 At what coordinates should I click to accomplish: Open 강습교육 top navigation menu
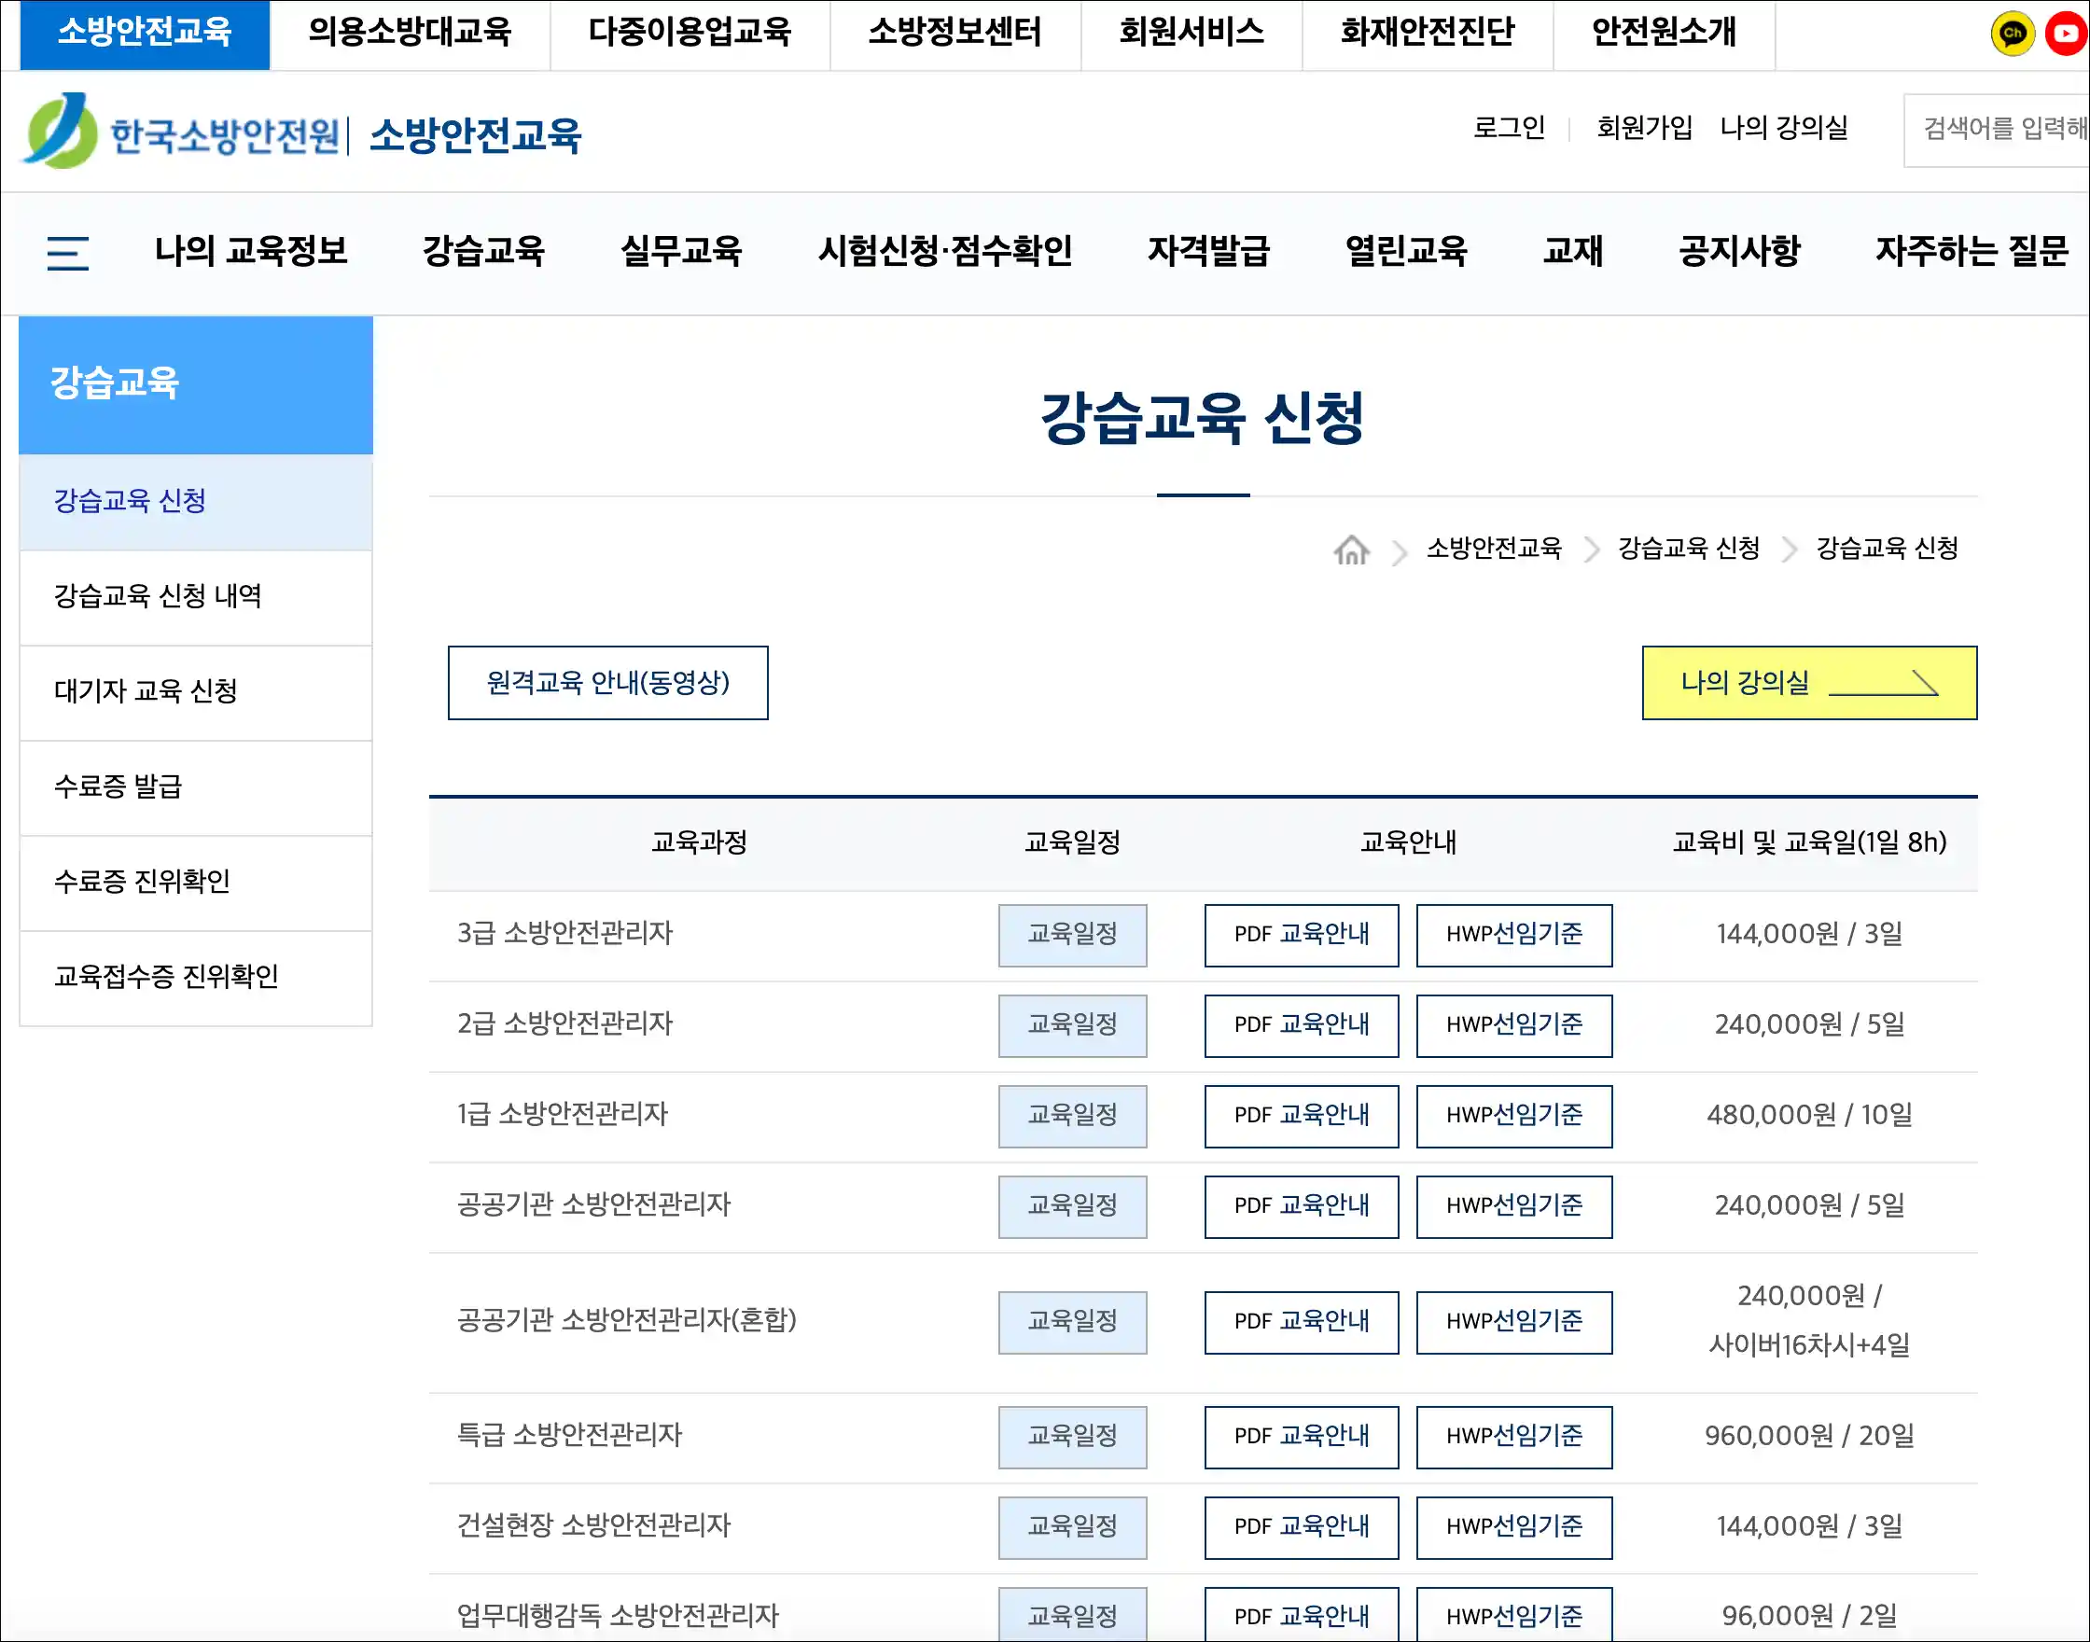[x=483, y=252]
